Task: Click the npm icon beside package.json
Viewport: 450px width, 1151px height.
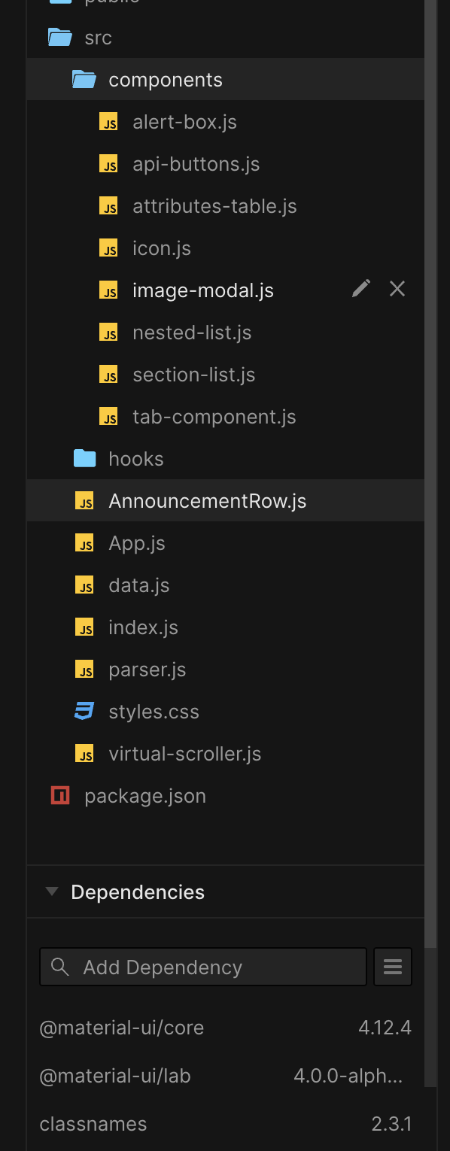Action: (x=59, y=795)
